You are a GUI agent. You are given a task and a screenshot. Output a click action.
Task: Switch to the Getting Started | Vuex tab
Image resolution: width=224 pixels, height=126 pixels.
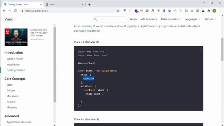23,5
